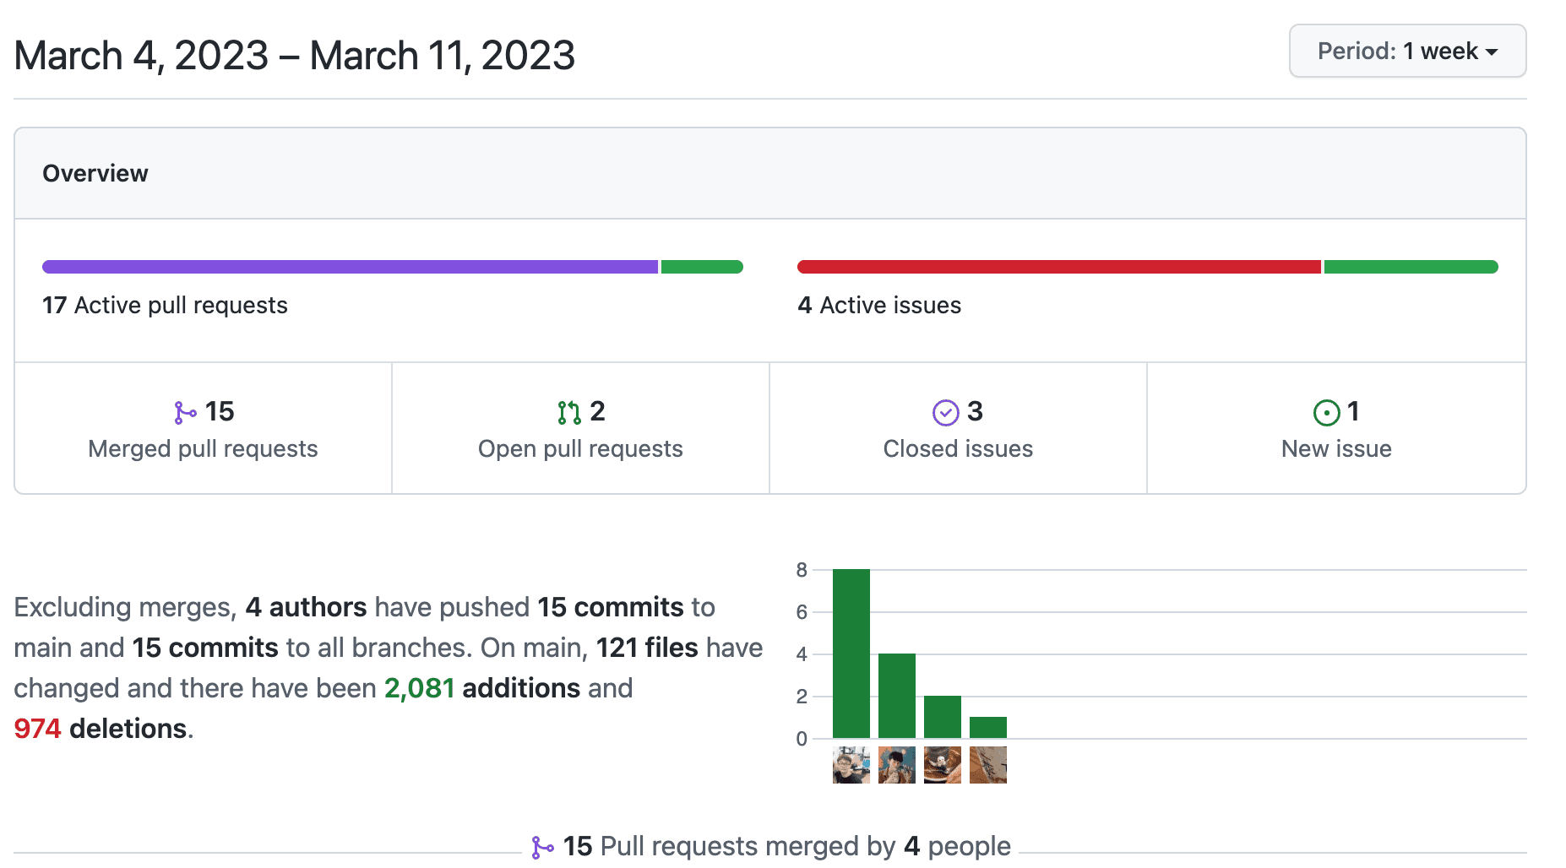The width and height of the screenshot is (1566, 868).
Task: Click the new issue circle icon
Action: click(x=1326, y=413)
